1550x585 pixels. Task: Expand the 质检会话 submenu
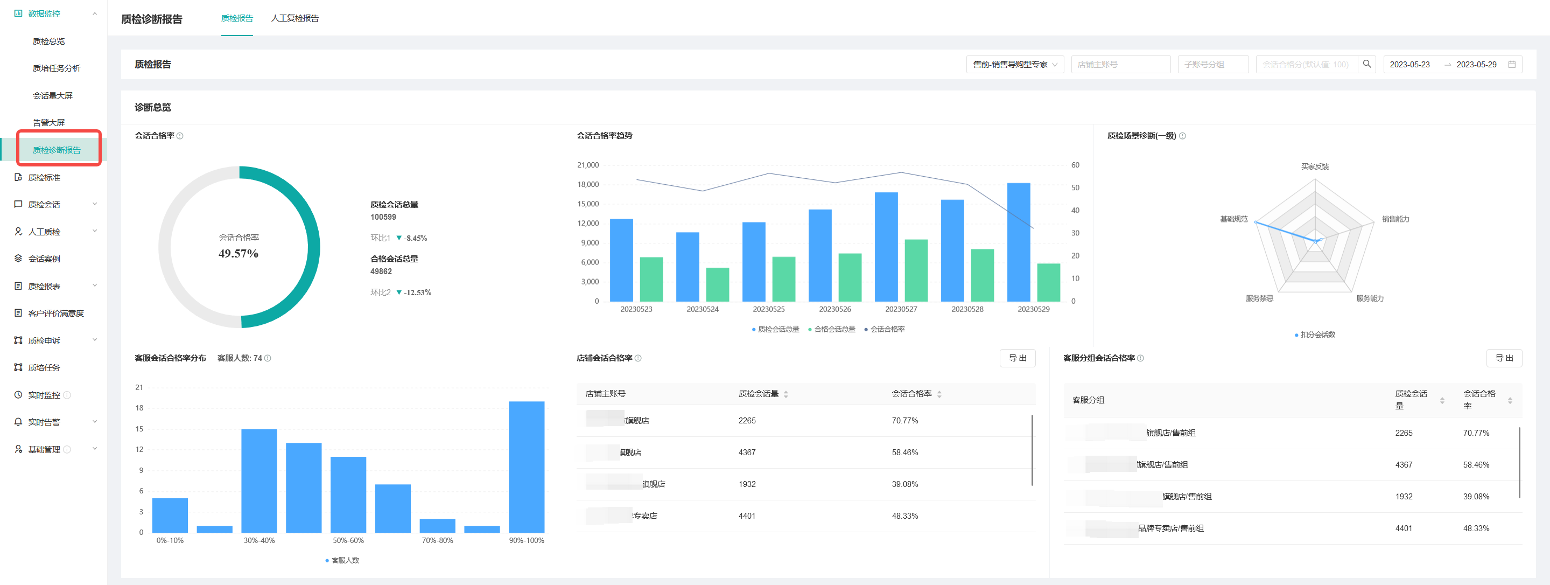[94, 204]
